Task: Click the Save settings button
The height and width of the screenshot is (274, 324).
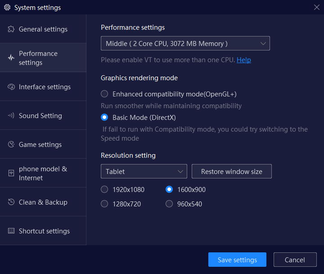Action: click(237, 260)
